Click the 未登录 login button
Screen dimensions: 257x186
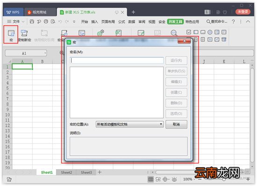click(x=243, y=12)
